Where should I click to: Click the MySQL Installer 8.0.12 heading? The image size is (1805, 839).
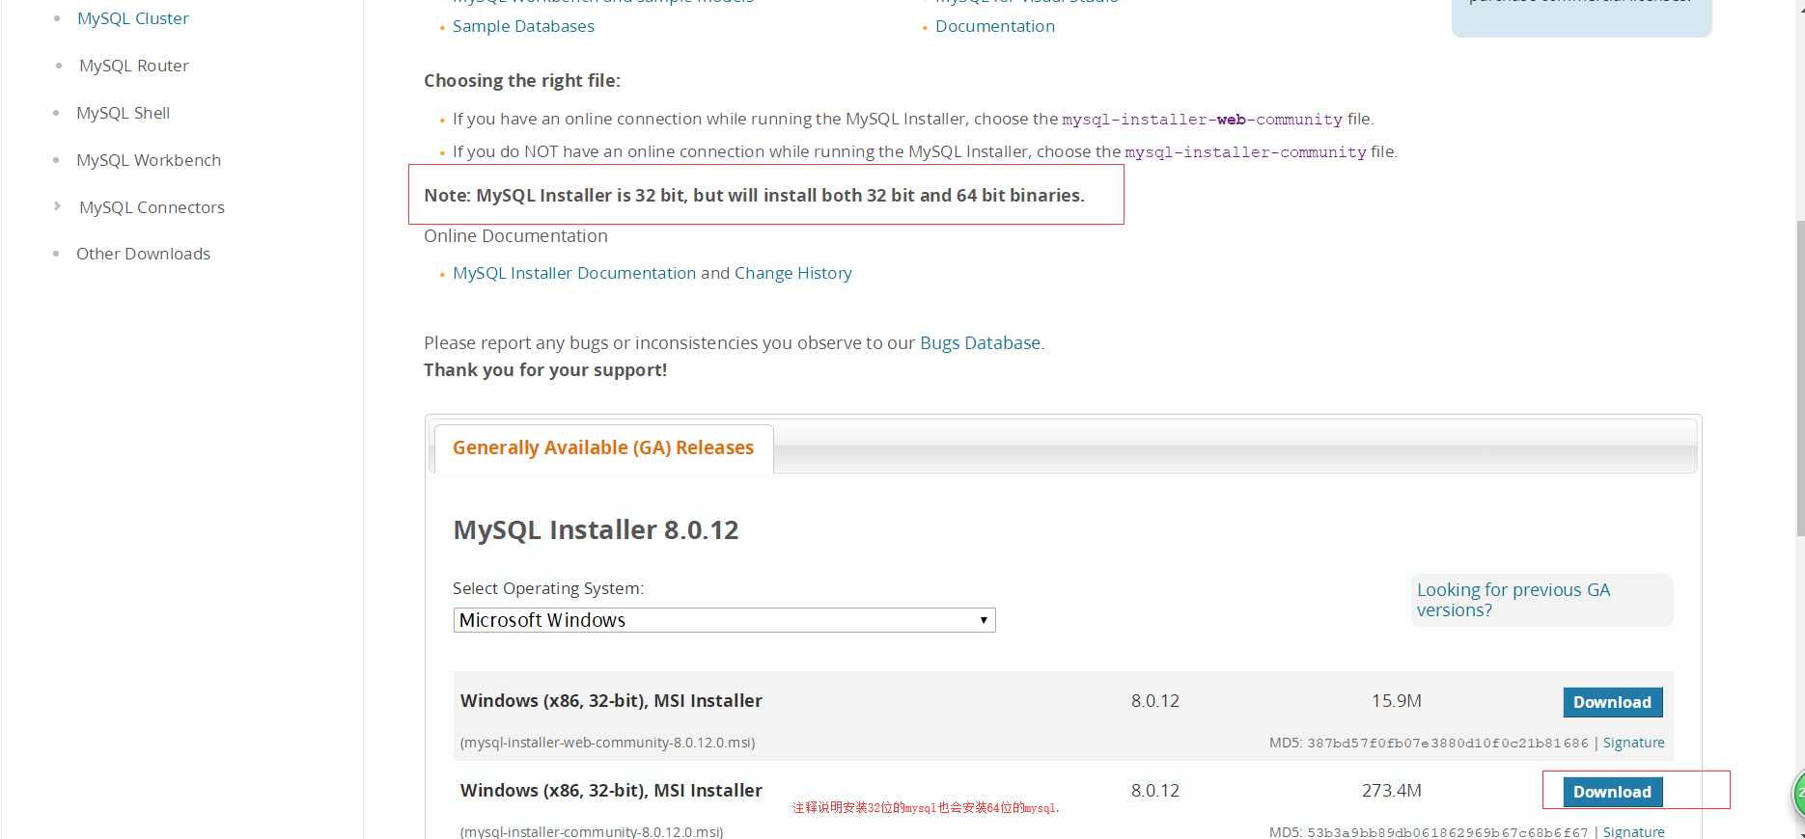pyautogui.click(x=596, y=530)
